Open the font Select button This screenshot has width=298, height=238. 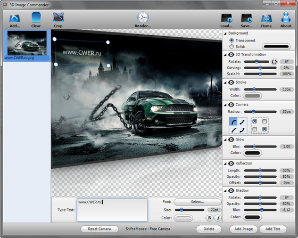click(x=197, y=202)
